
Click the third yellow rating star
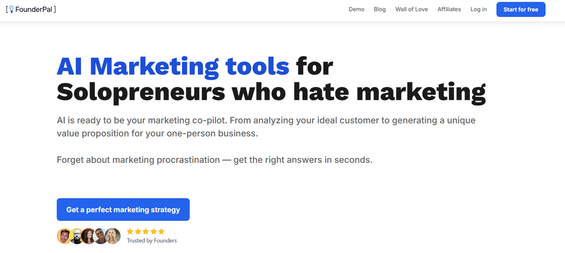coord(146,231)
